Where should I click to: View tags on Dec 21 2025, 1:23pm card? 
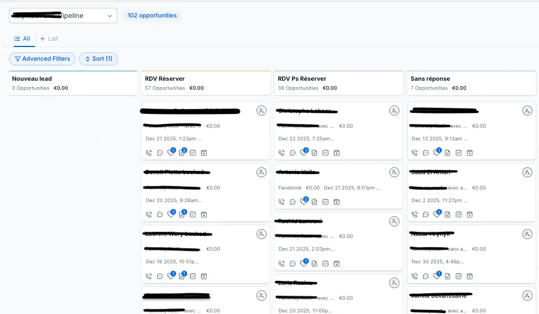[171, 153]
